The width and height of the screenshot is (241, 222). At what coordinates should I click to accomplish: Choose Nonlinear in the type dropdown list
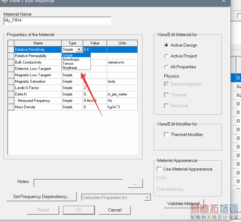click(x=76, y=68)
